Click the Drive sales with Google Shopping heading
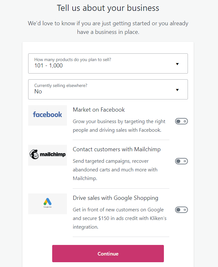 click(x=115, y=198)
